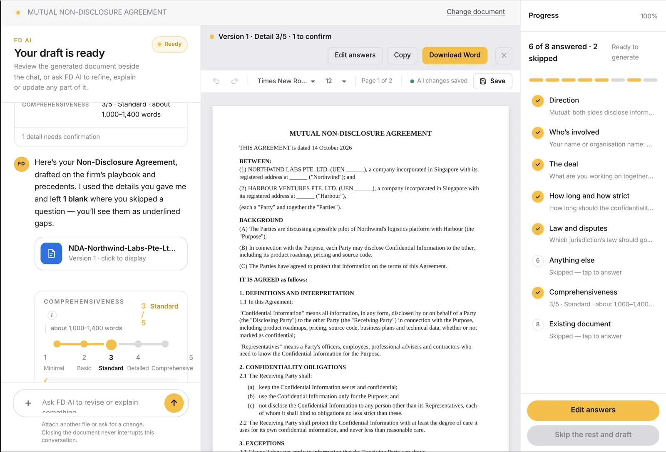
Task: Click the step 6 number badge
Action: pos(538,261)
